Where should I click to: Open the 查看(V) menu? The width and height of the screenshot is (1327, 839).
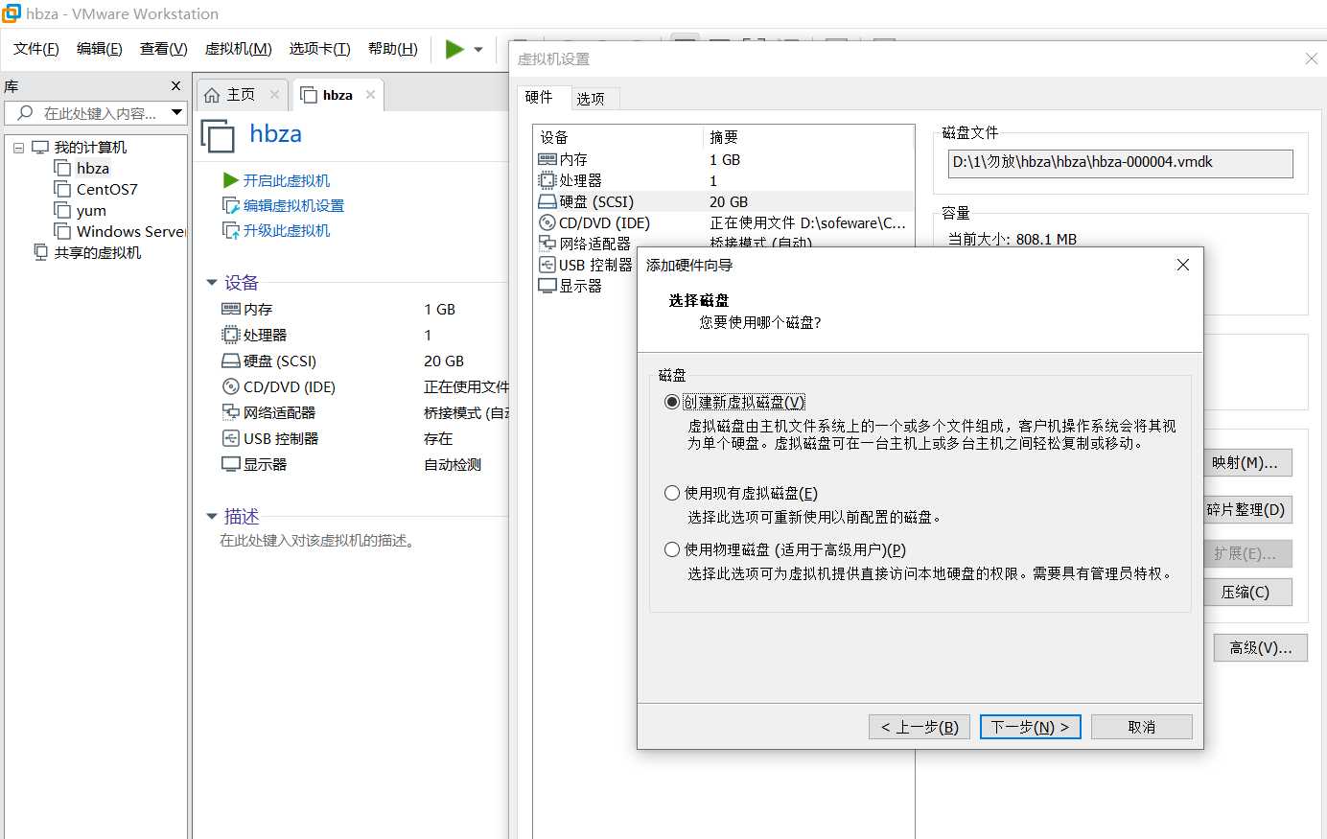(x=164, y=49)
